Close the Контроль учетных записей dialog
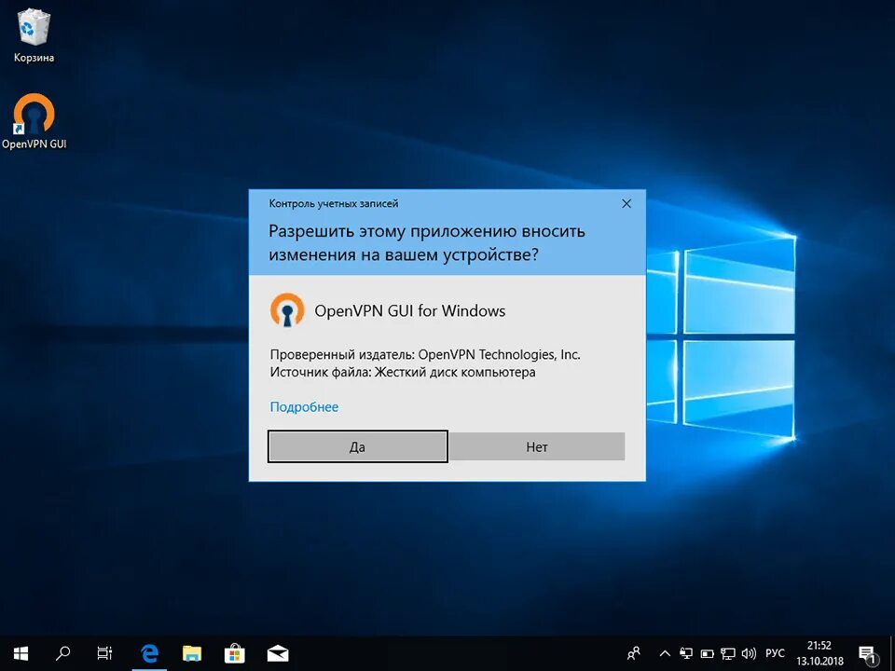This screenshot has height=671, width=895. (x=626, y=204)
